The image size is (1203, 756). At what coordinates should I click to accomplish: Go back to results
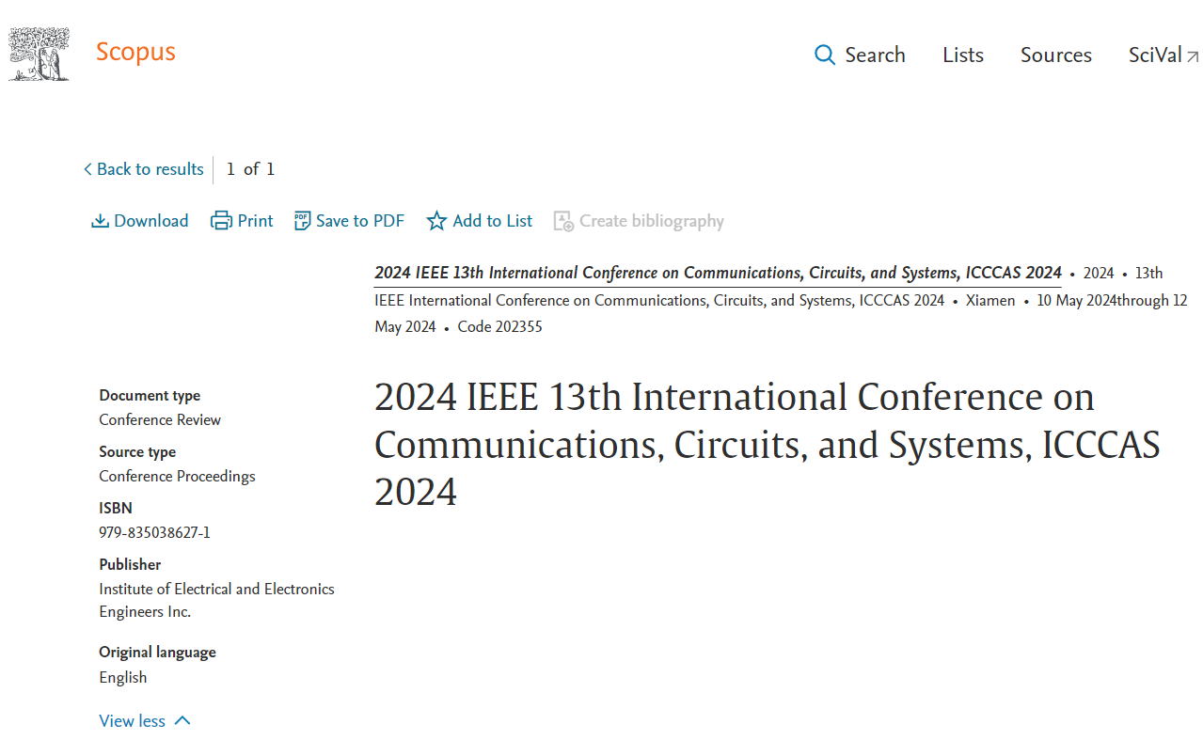point(143,169)
